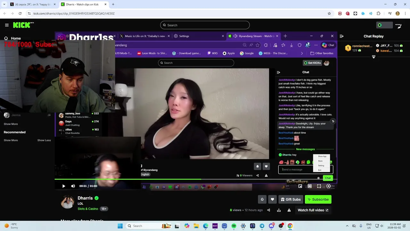Reload the Kick clip page
This screenshot has height=231, width=410.
pos(20,13)
